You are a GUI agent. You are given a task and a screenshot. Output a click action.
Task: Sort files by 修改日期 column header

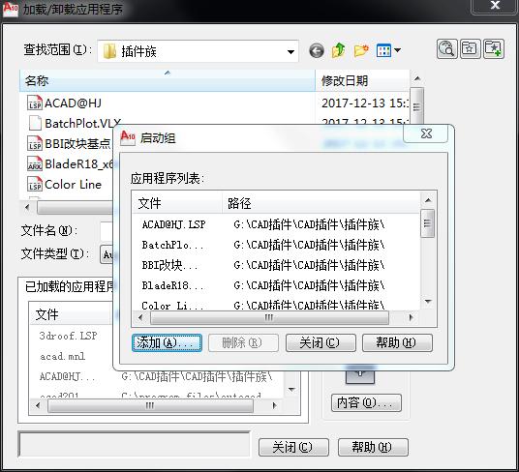(x=362, y=80)
